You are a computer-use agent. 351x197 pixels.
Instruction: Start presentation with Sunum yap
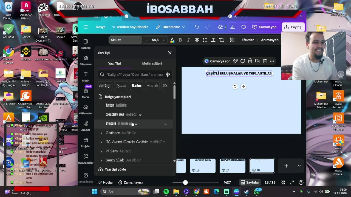(264, 27)
